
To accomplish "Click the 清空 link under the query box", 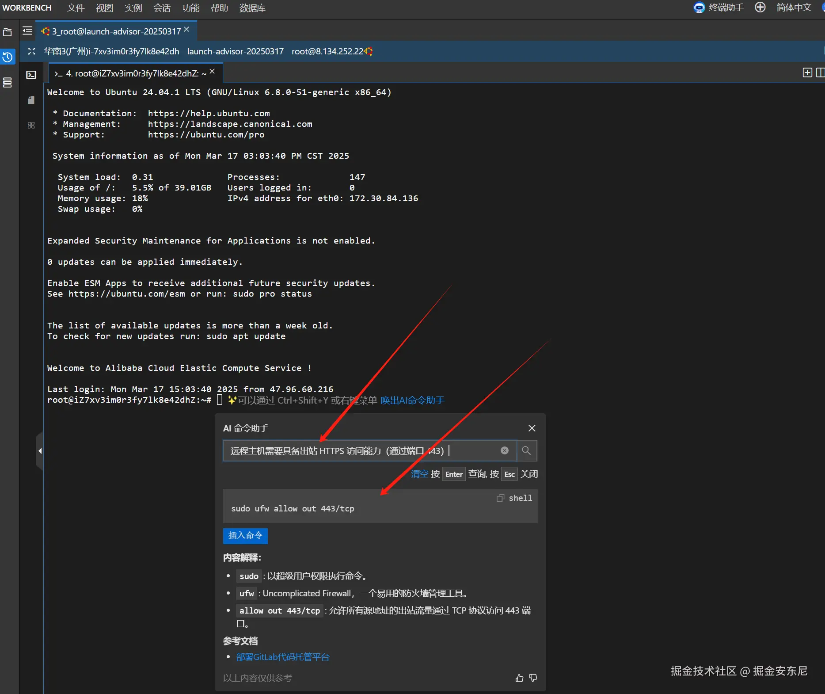I will (420, 474).
